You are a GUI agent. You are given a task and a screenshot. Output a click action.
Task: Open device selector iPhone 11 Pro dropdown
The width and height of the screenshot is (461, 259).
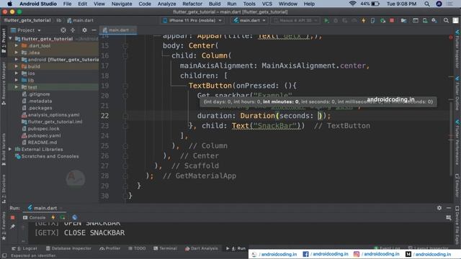click(192, 21)
